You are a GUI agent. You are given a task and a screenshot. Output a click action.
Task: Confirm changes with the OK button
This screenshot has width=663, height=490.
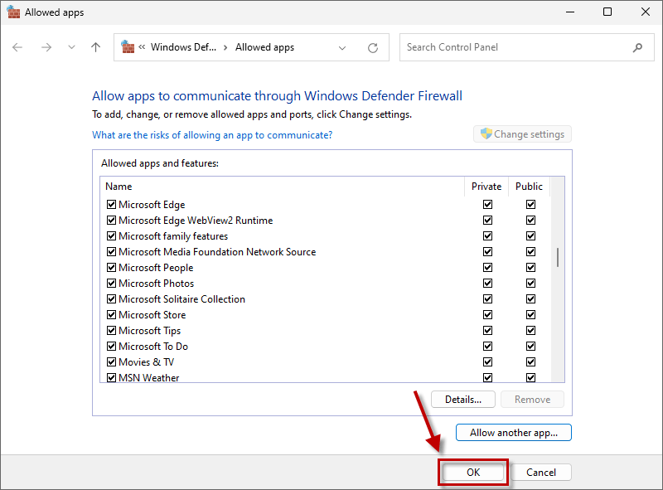473,473
